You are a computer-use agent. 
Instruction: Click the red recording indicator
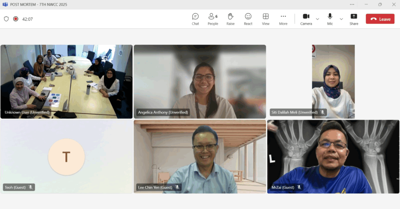pos(16,19)
